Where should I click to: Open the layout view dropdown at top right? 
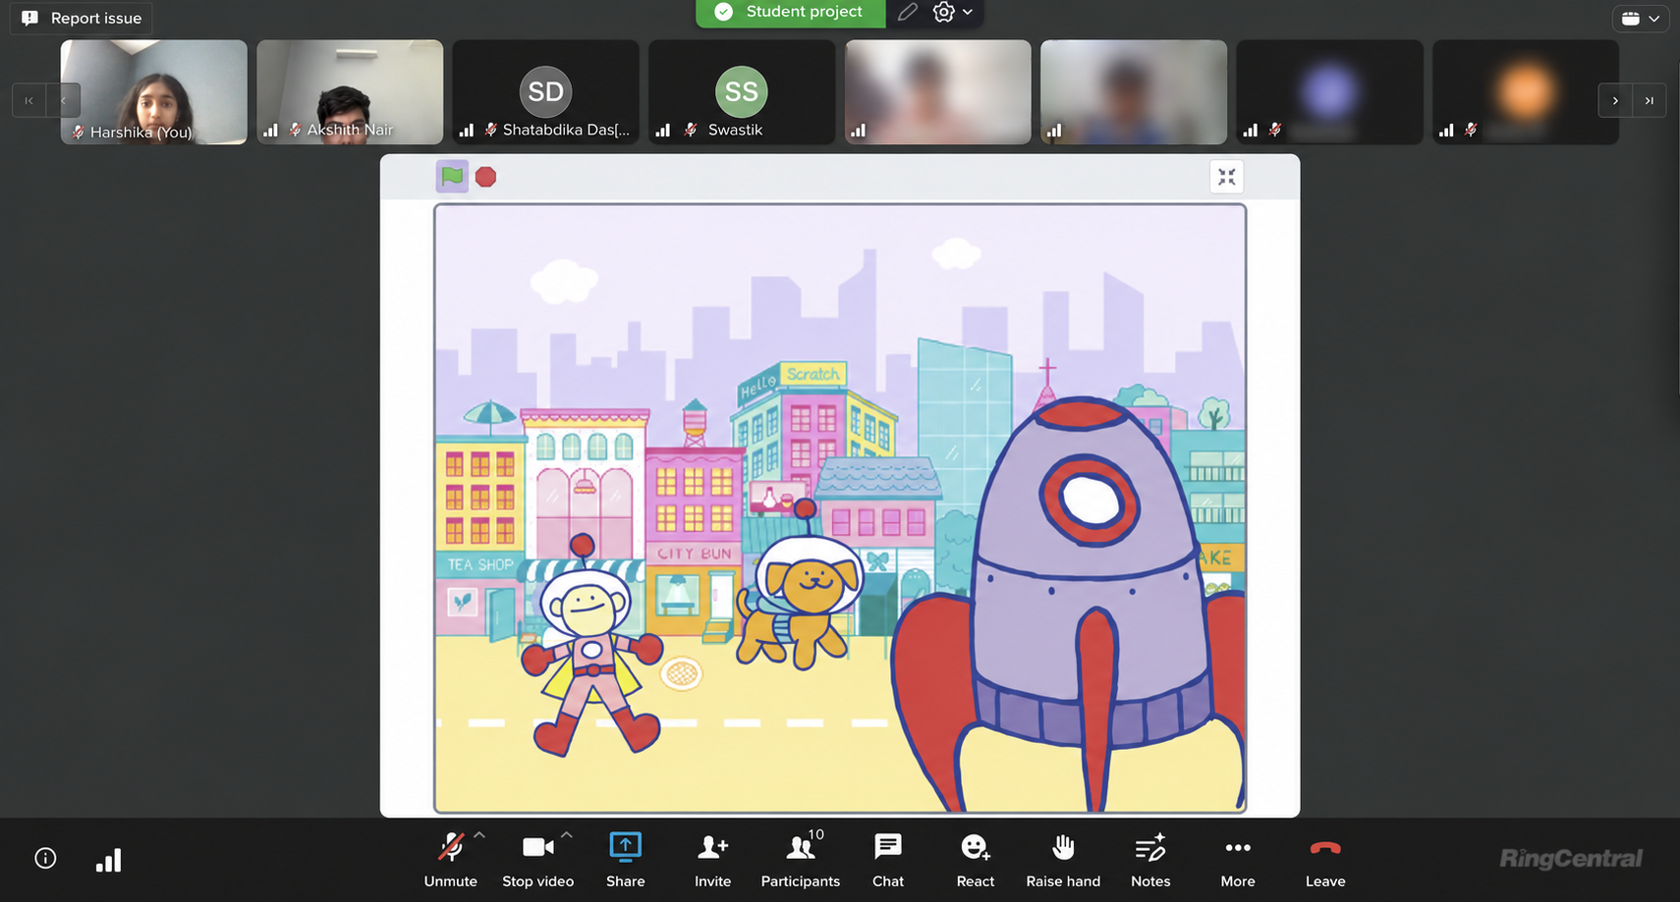point(1641,19)
